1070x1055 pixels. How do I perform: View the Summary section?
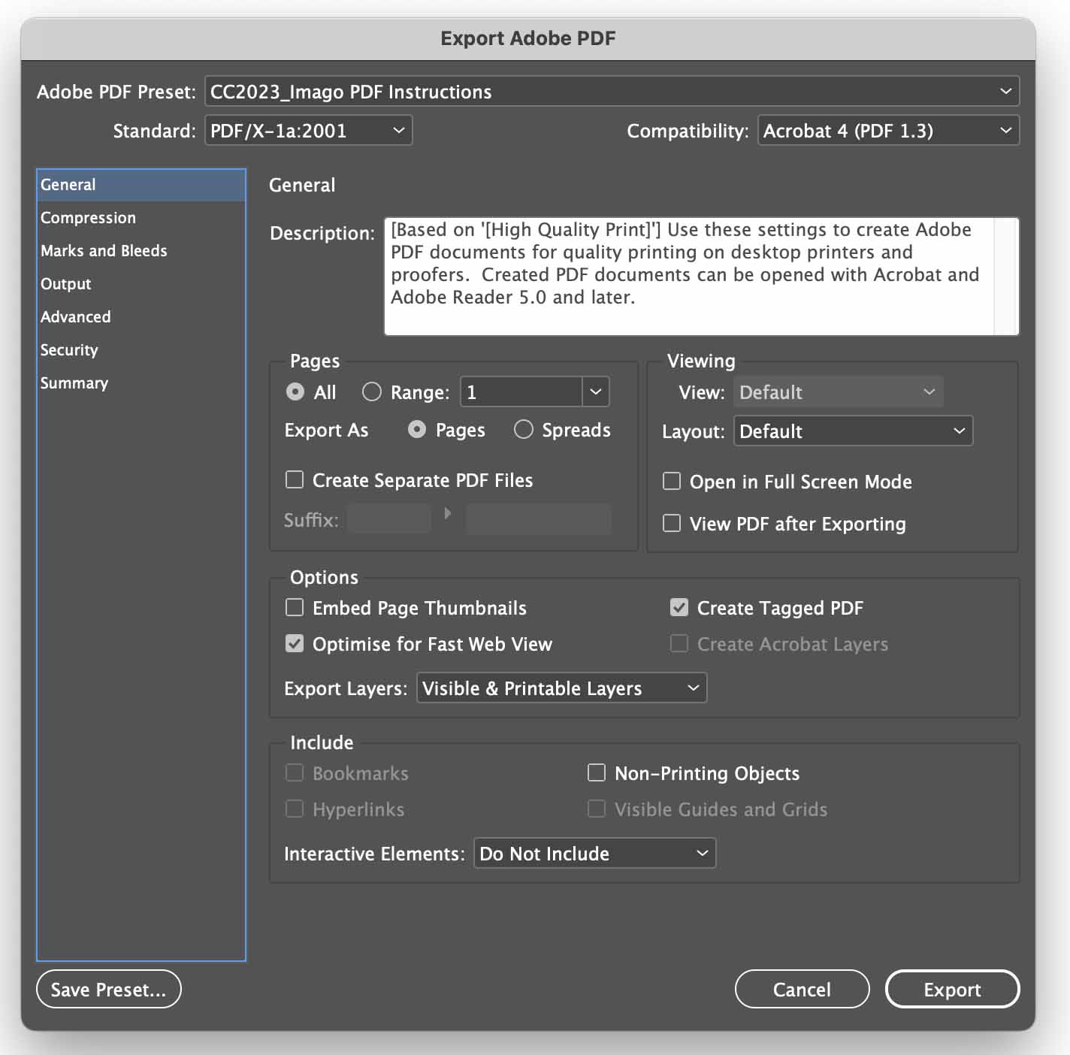(141, 383)
